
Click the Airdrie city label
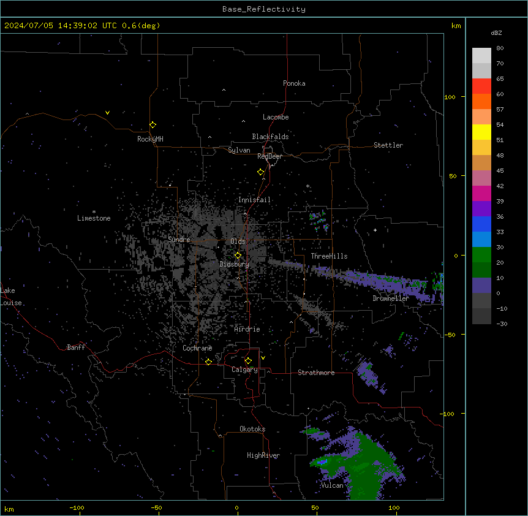click(x=247, y=329)
